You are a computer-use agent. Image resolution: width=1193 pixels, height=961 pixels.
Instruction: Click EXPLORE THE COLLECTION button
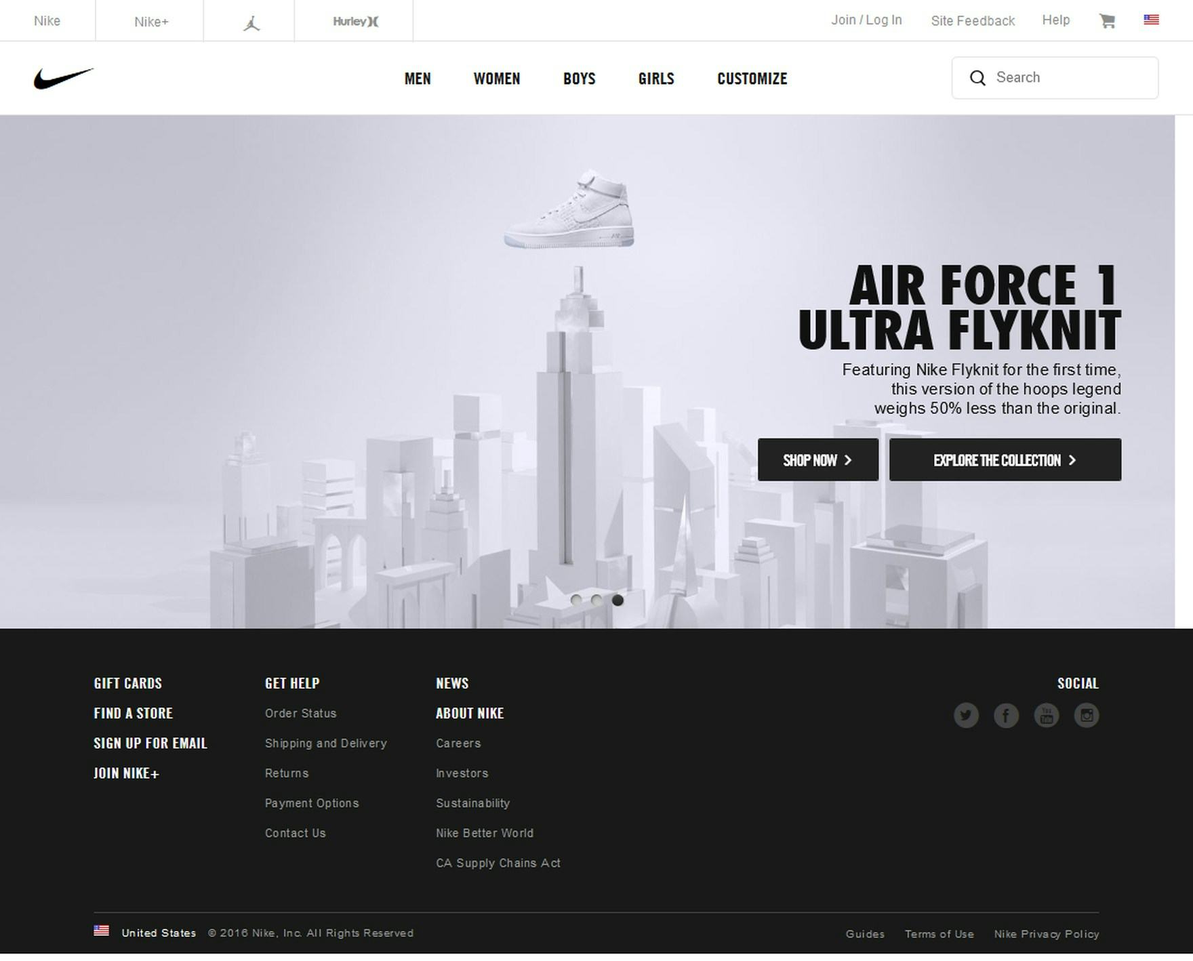click(1005, 460)
